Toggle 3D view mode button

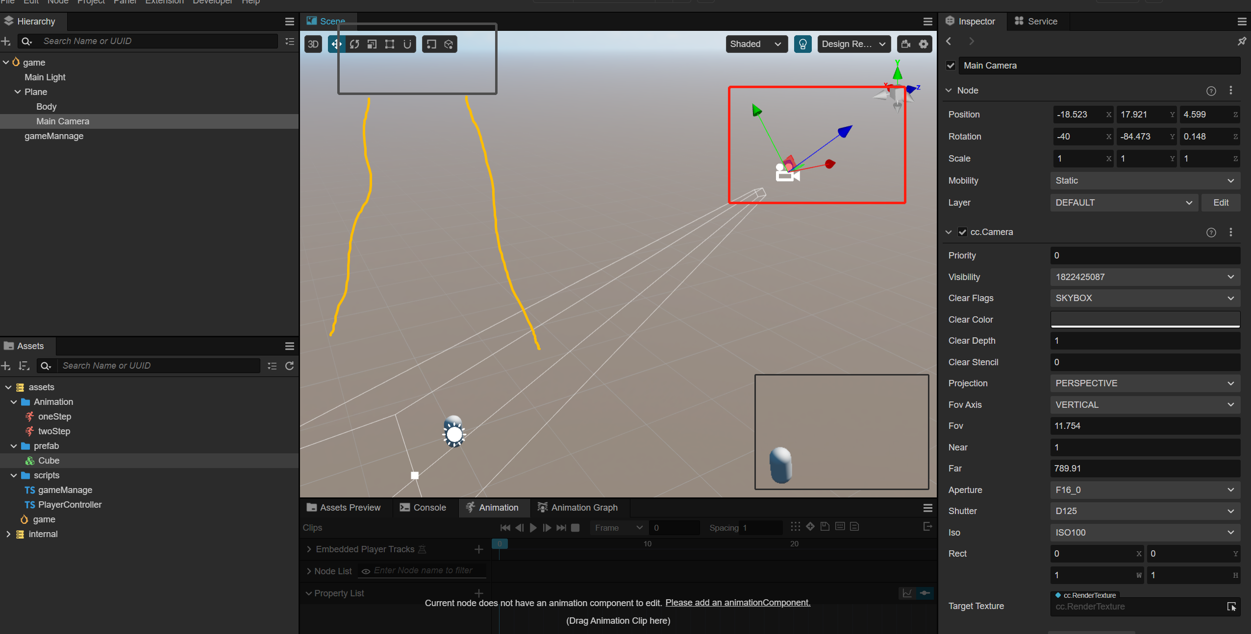[x=313, y=44]
